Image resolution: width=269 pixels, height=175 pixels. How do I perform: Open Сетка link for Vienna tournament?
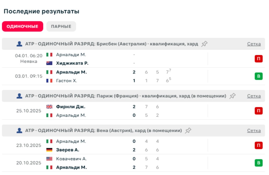click(254, 131)
